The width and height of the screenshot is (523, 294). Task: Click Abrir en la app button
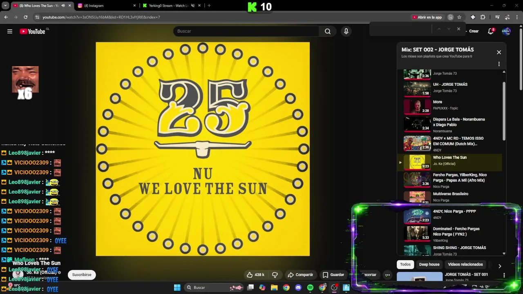point(427,17)
